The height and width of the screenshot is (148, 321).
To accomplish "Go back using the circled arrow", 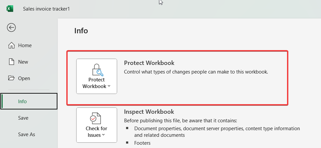I will coord(11,27).
